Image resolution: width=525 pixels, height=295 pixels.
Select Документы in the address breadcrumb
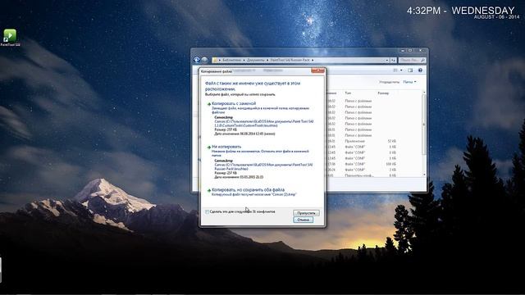click(256, 60)
